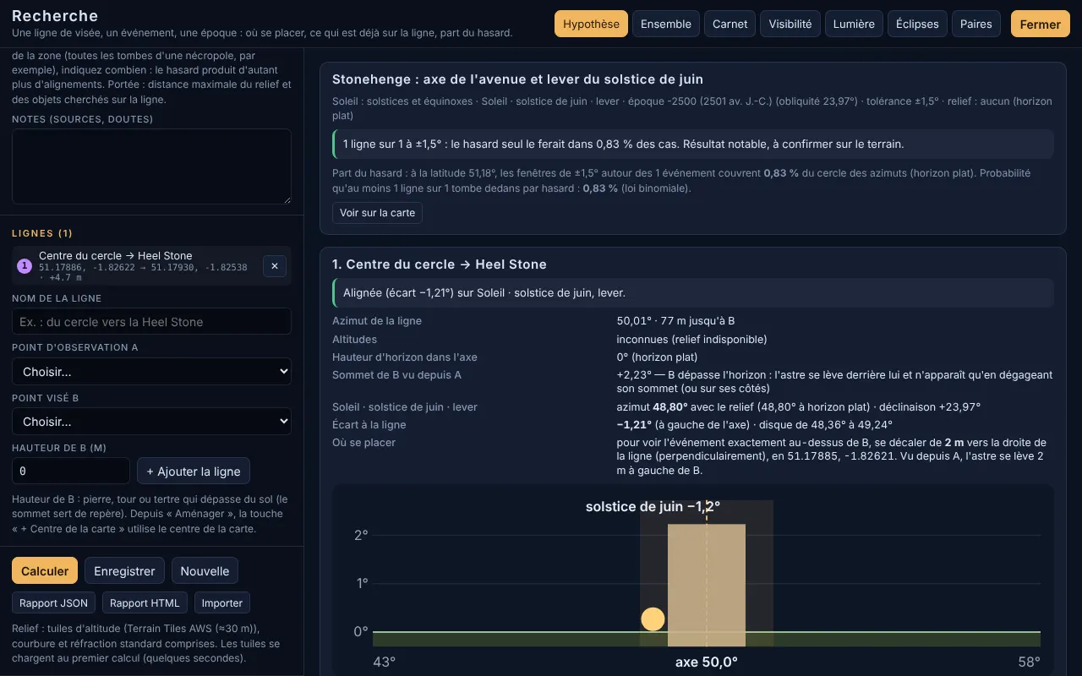Switch to the Lumière tab
1082x676 pixels.
(x=854, y=24)
